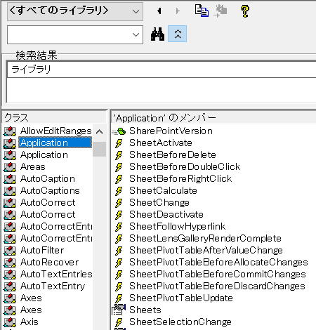Click the View Definition toolbar icon

(x=220, y=11)
